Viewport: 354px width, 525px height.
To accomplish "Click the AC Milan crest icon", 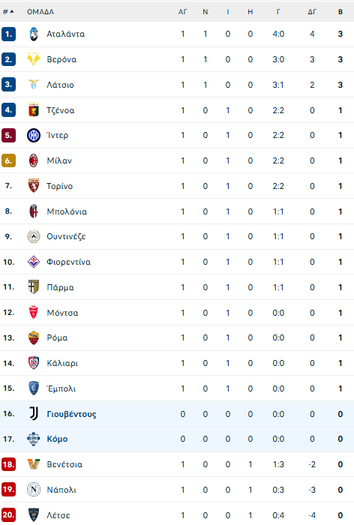I will coord(34,160).
